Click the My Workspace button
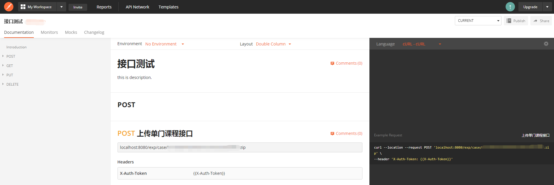This screenshot has height=185, width=554. (x=37, y=7)
